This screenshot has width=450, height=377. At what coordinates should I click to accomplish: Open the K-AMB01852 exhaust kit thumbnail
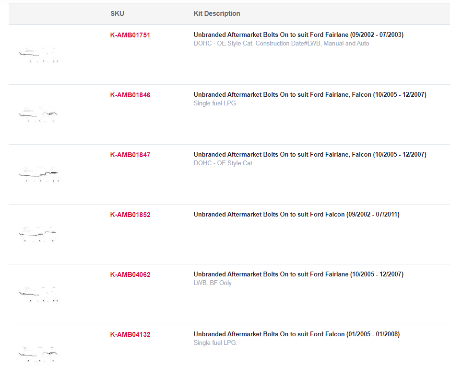[39, 234]
